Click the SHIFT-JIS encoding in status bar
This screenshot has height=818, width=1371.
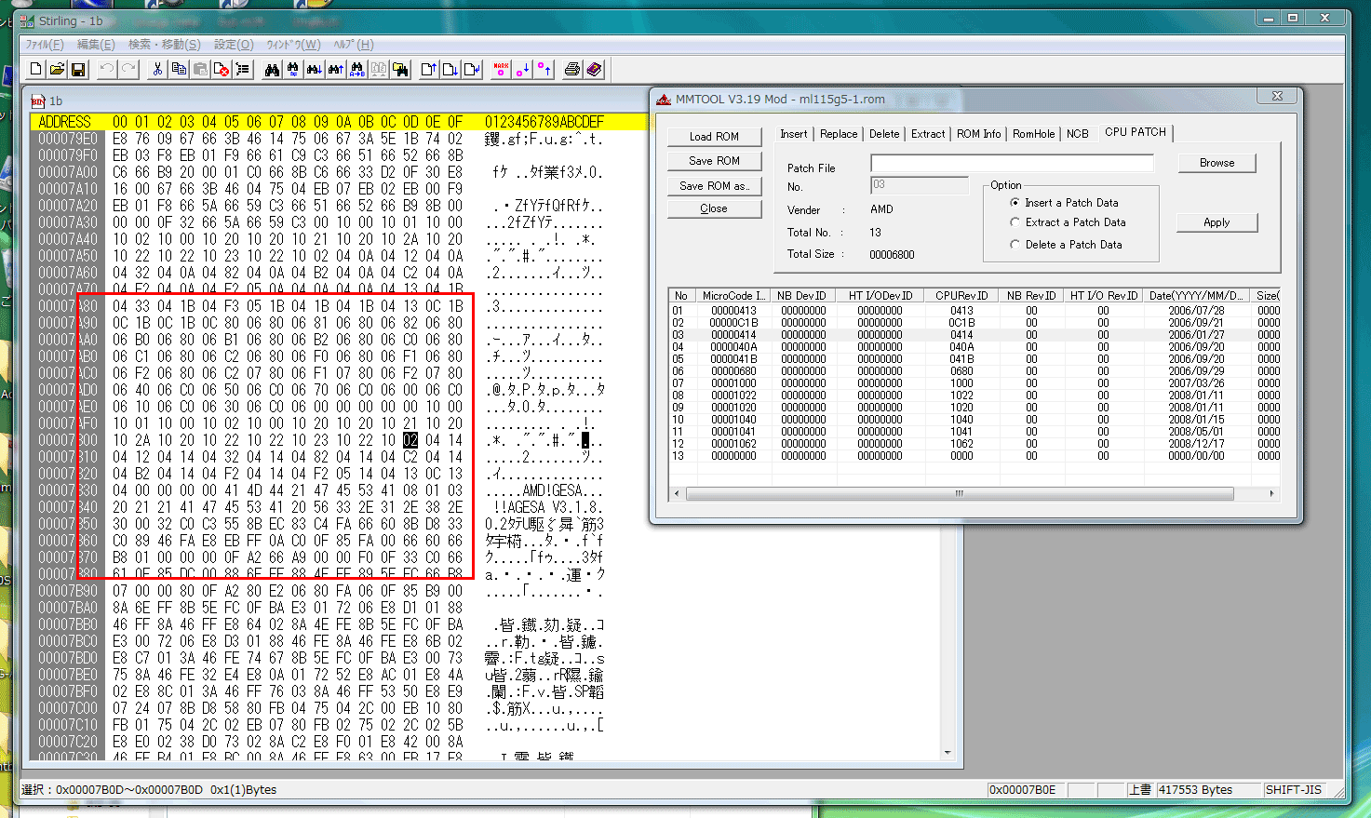click(x=1293, y=790)
